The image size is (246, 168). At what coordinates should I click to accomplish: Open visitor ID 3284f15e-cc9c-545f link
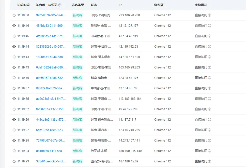click(51, 161)
